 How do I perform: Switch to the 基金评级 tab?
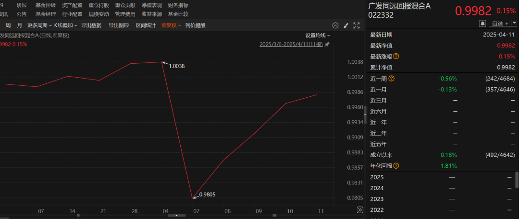[46, 5]
